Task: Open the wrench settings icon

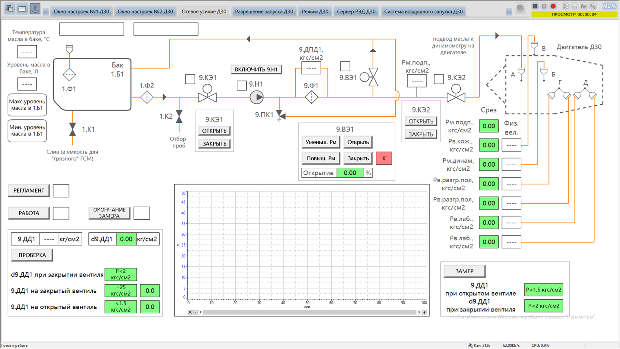Action: point(593,6)
